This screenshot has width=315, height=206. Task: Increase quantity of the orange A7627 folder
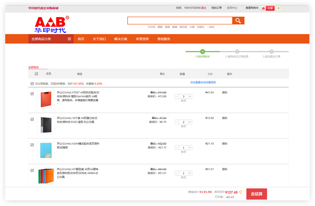coord(190,97)
